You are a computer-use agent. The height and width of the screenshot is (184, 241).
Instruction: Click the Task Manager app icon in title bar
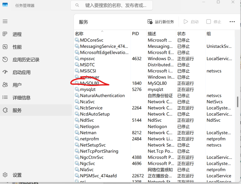pos(5,4)
